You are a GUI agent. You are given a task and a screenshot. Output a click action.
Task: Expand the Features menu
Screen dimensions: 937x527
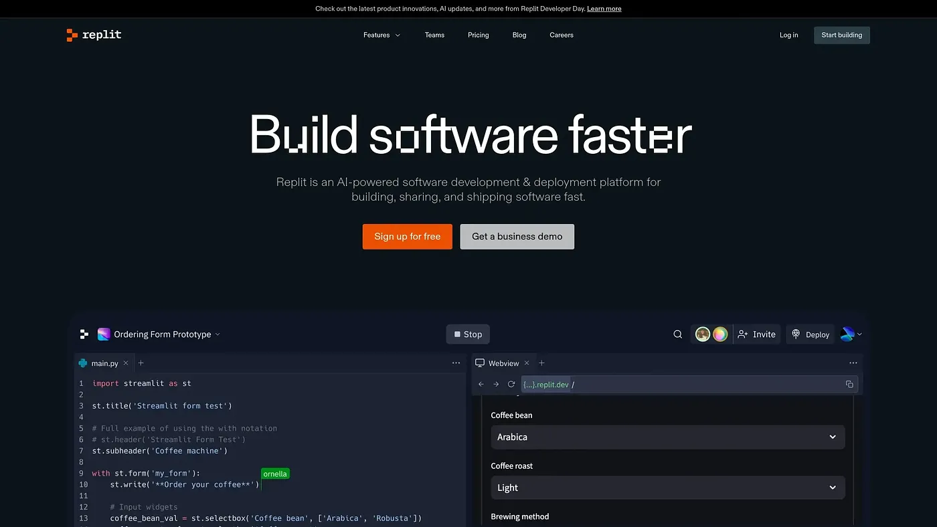[x=381, y=35]
